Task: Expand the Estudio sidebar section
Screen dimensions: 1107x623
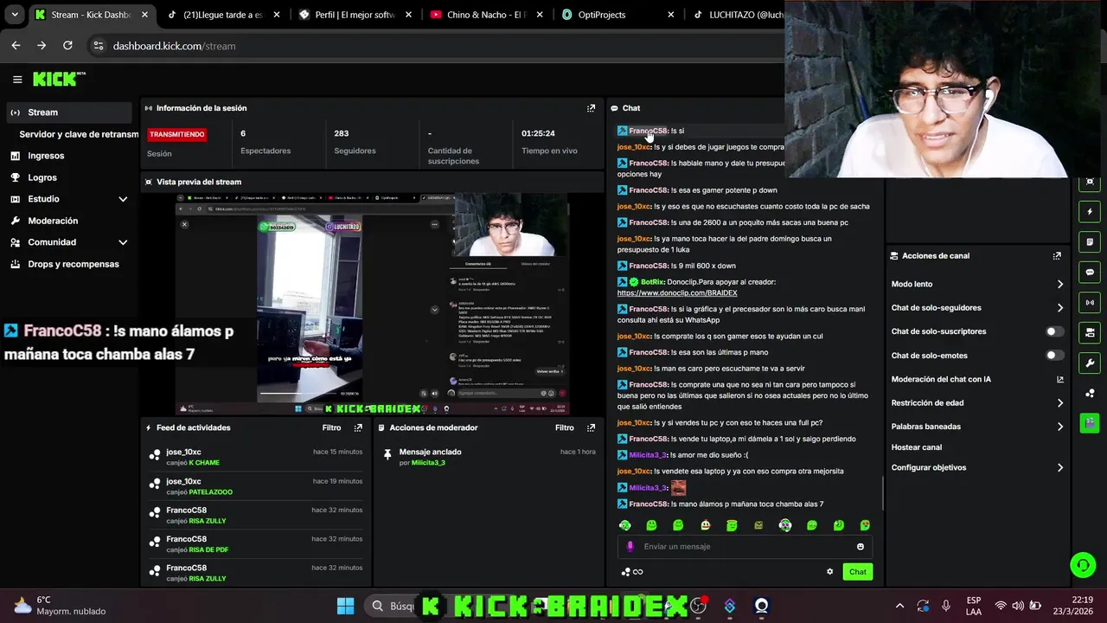Action: tap(123, 199)
